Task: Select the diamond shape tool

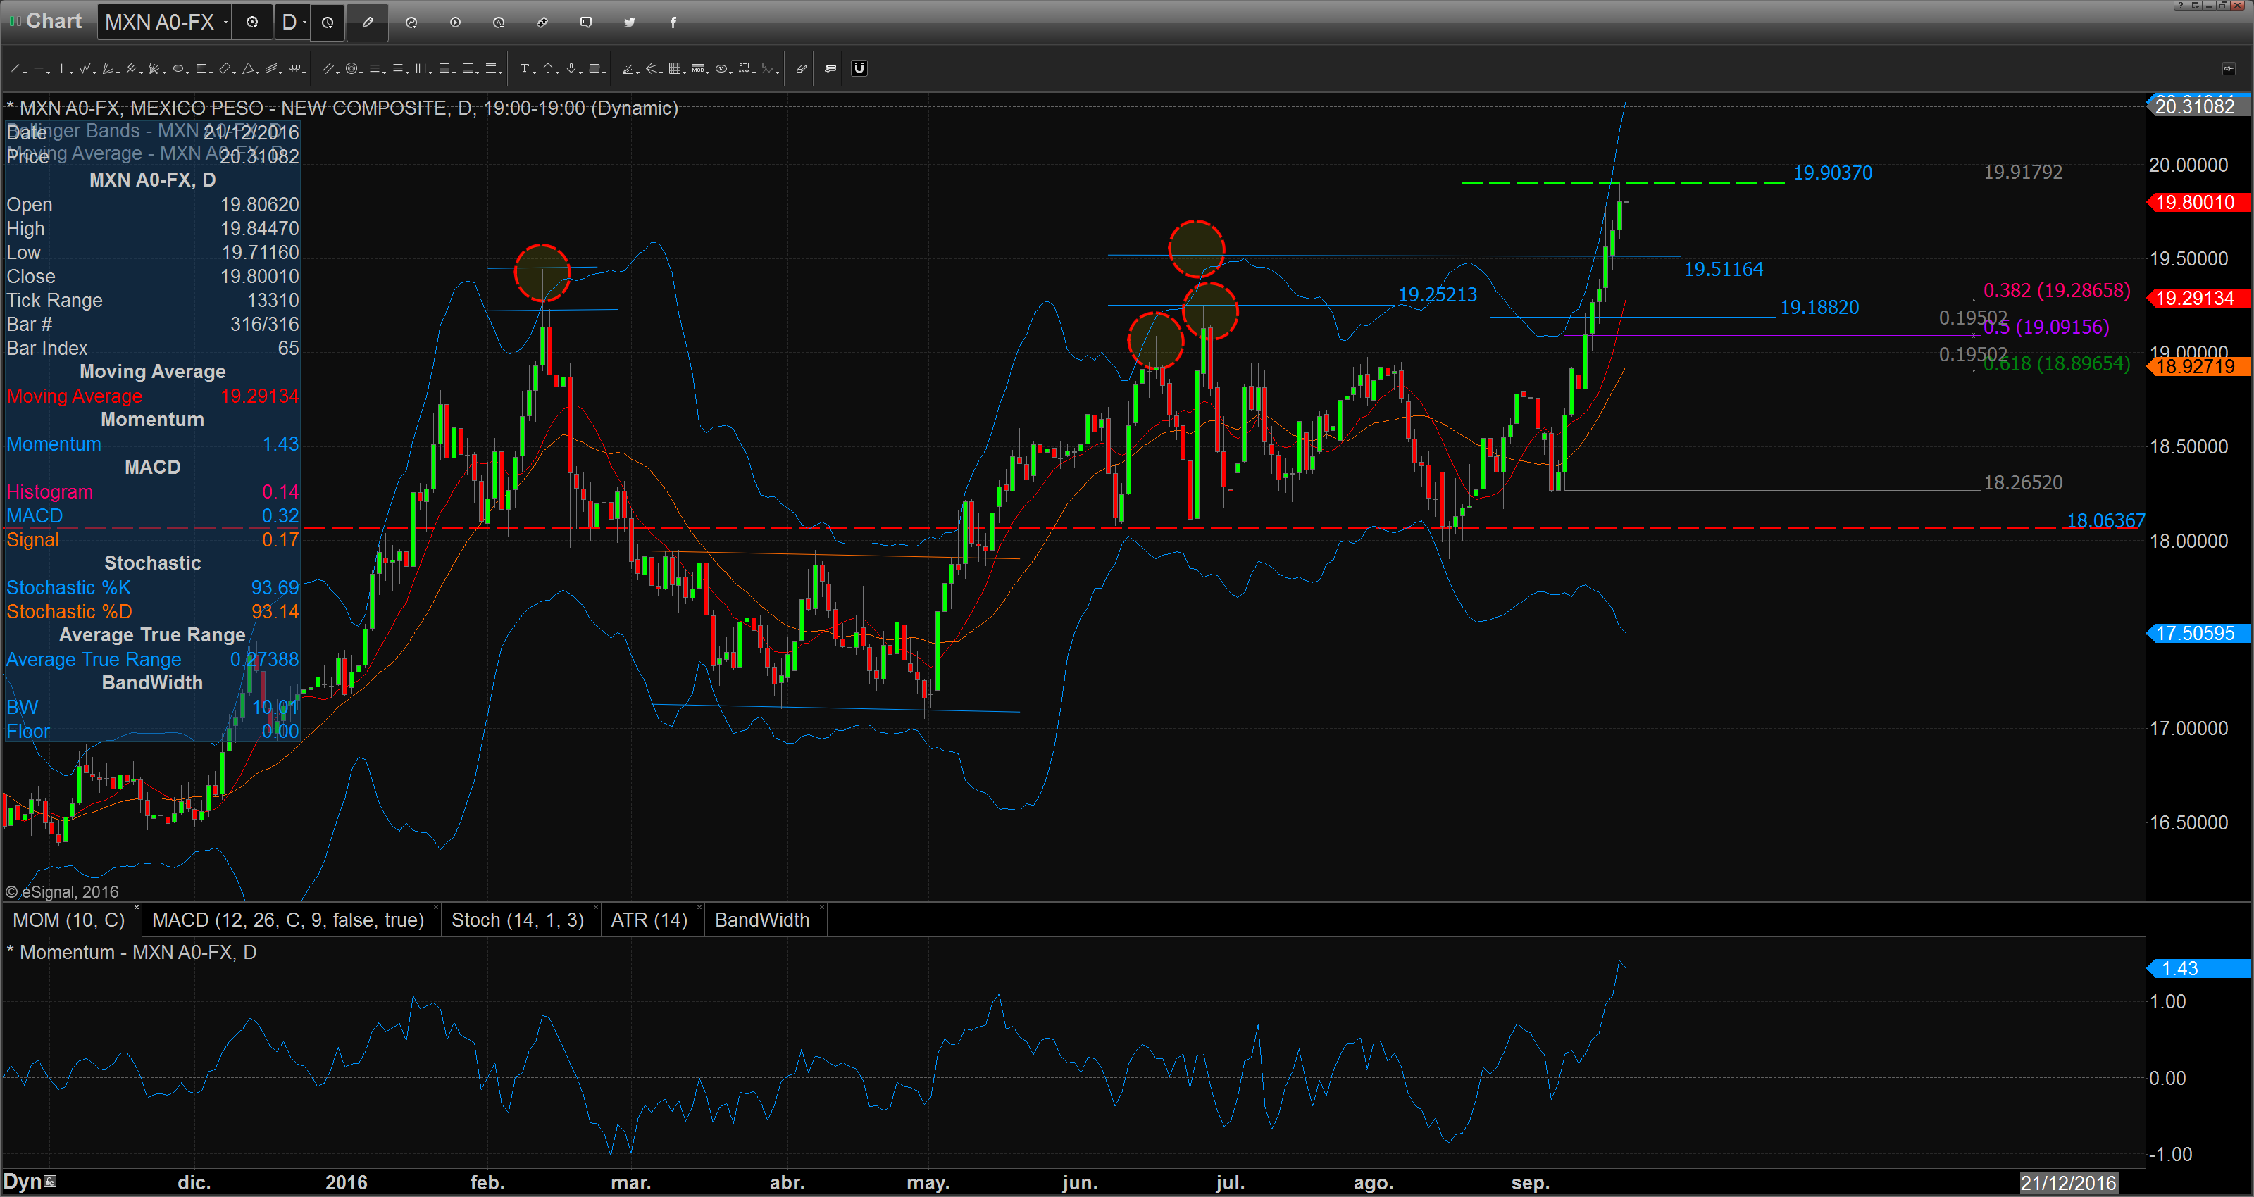Action: [224, 68]
